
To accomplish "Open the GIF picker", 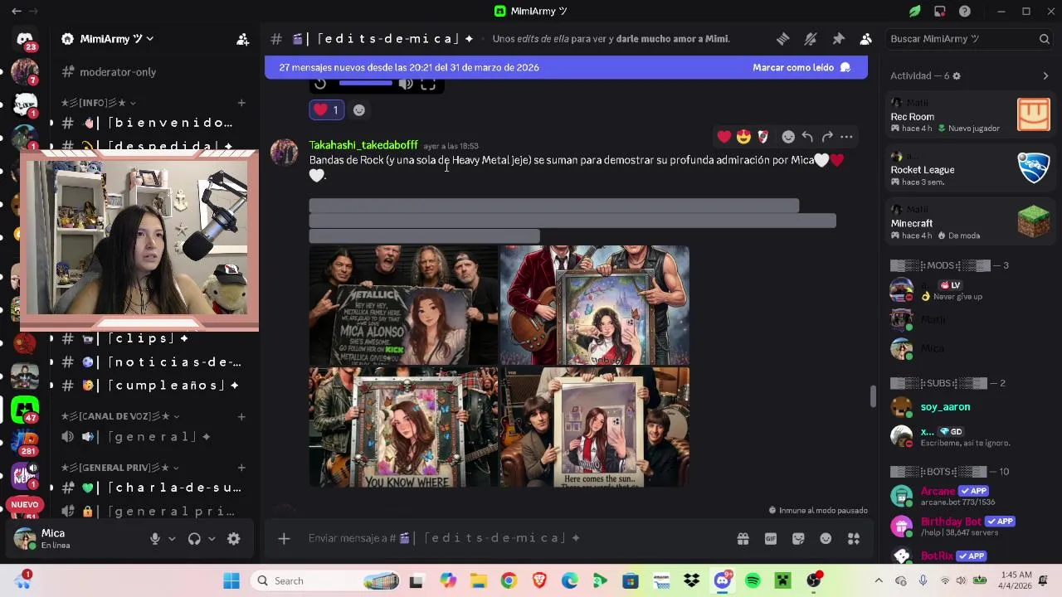I will [770, 539].
